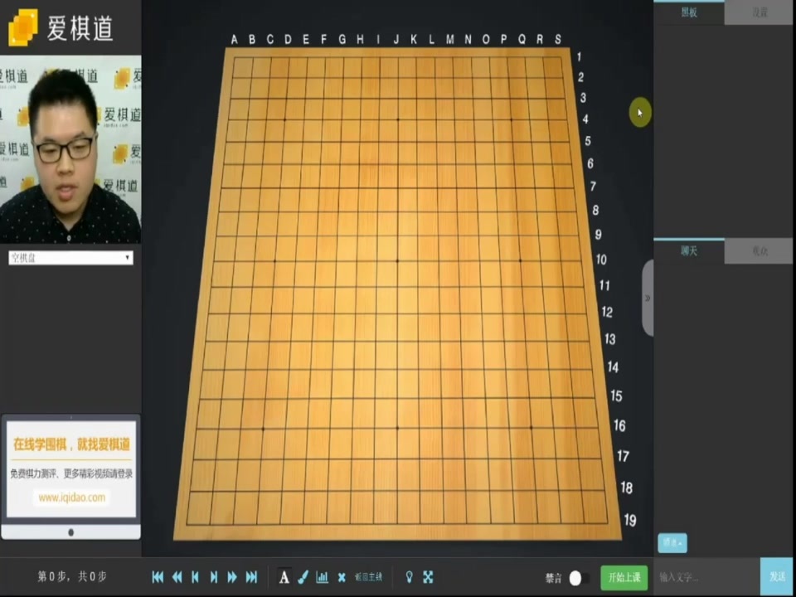The width and height of the screenshot is (796, 597).
Task: Toggle fullscreen with the expand icon
Action: point(429,577)
